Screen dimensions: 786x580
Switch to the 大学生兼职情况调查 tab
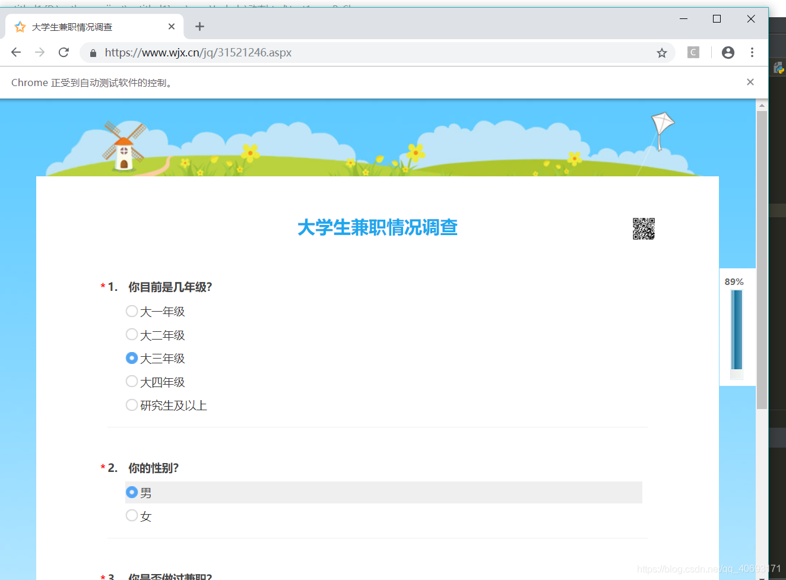click(x=89, y=26)
